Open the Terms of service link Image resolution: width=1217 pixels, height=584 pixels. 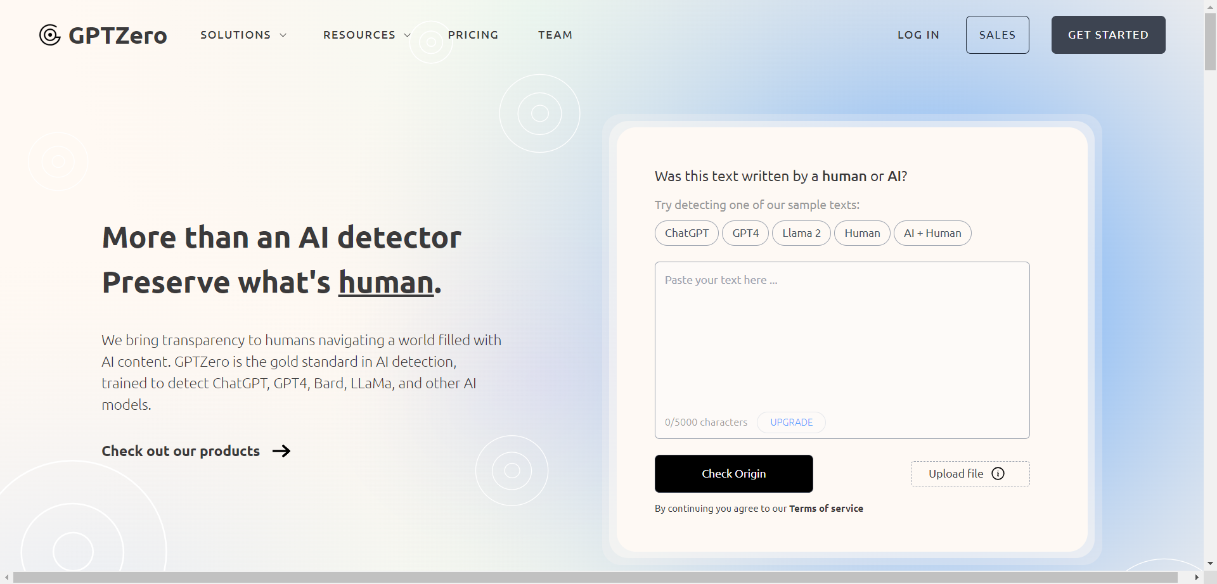point(826,508)
